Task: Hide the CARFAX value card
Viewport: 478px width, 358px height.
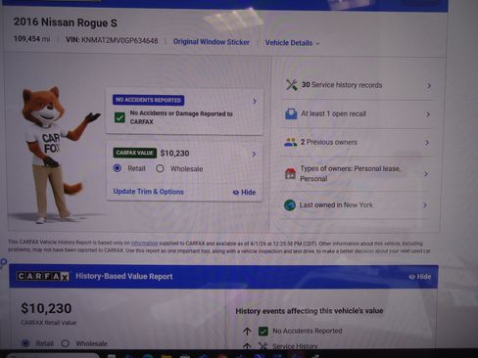Action: (x=244, y=193)
